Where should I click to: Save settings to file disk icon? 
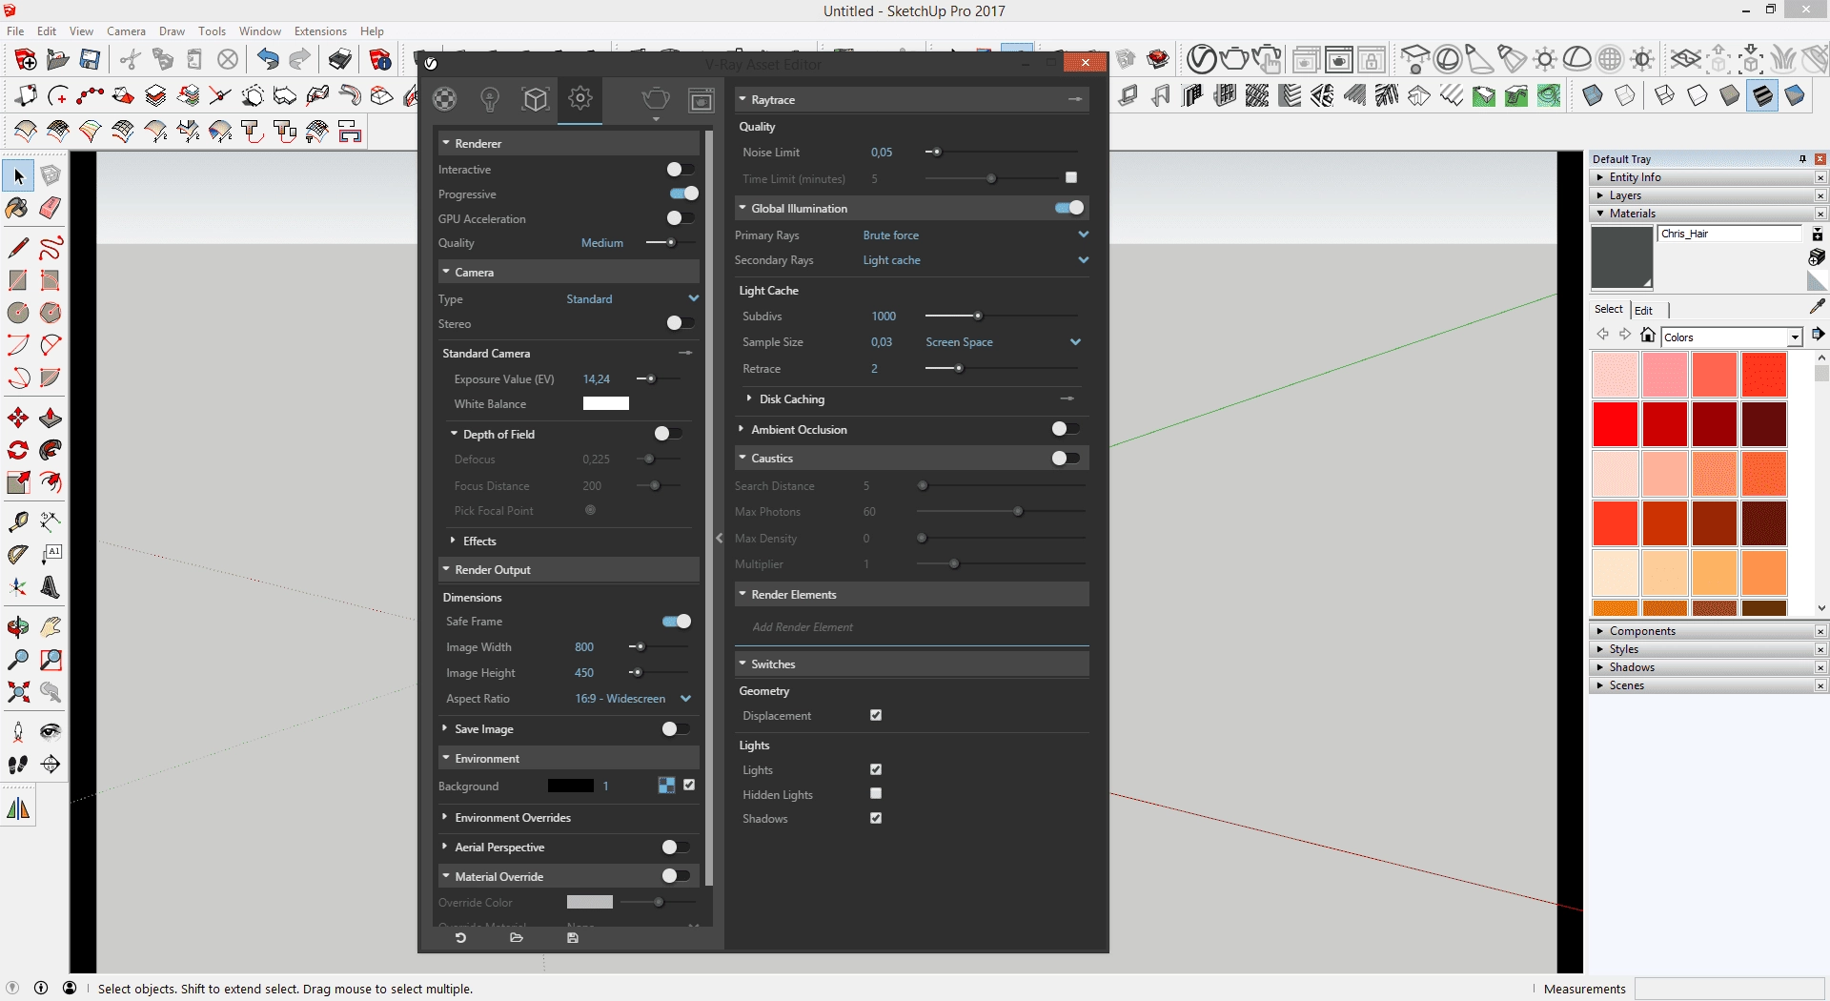click(x=573, y=938)
